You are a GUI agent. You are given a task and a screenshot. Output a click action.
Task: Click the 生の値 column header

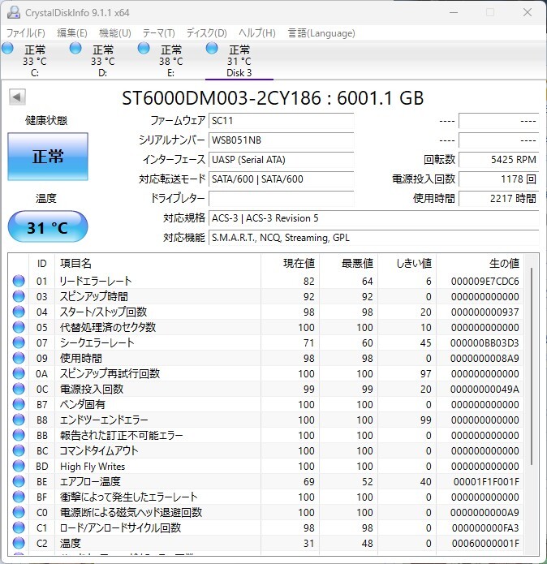pyautogui.click(x=480, y=263)
